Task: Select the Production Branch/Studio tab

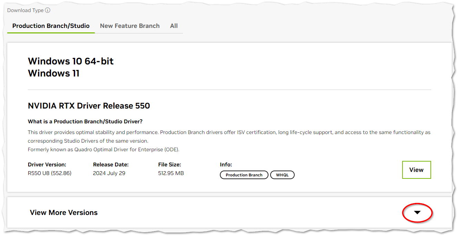Action: pos(51,26)
